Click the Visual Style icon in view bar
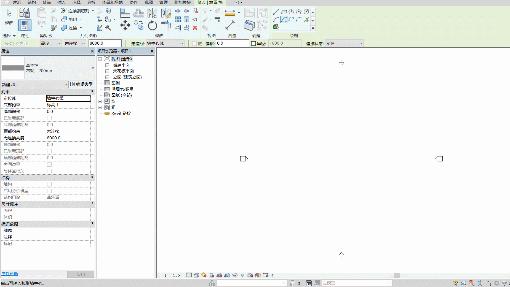 point(196,275)
